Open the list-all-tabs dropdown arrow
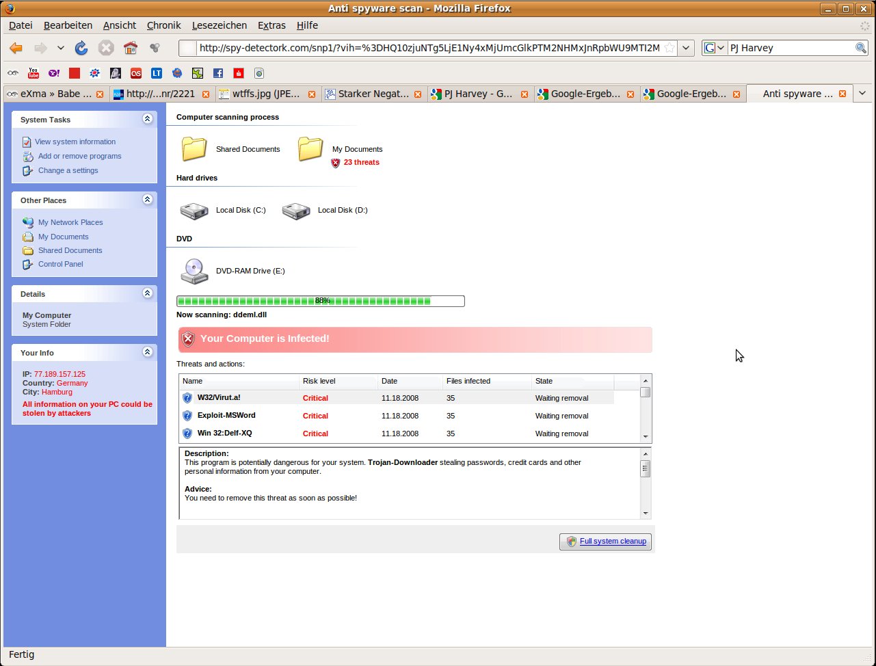876x666 pixels. click(x=862, y=94)
